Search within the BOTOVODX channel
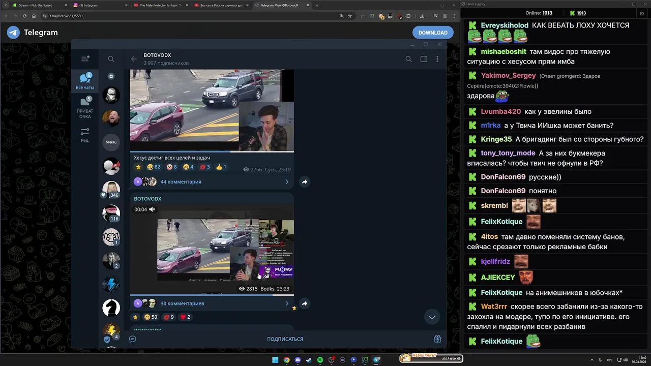This screenshot has height=366, width=651. pos(408,59)
